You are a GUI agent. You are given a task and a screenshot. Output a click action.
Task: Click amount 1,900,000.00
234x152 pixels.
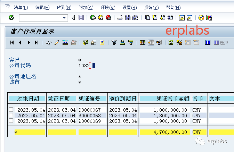point(170,121)
